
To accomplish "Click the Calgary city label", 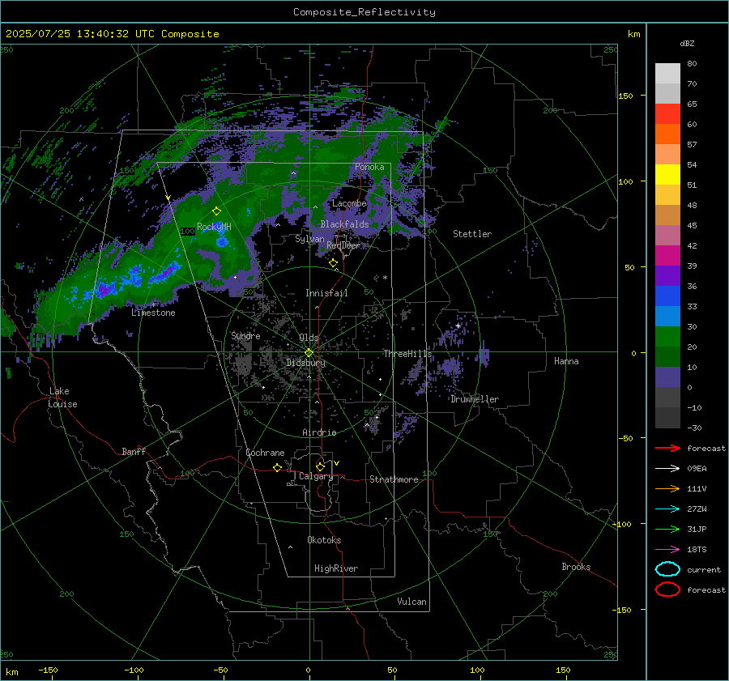I will [x=316, y=476].
